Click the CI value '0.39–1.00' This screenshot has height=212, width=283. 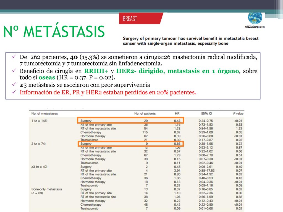(206, 132)
